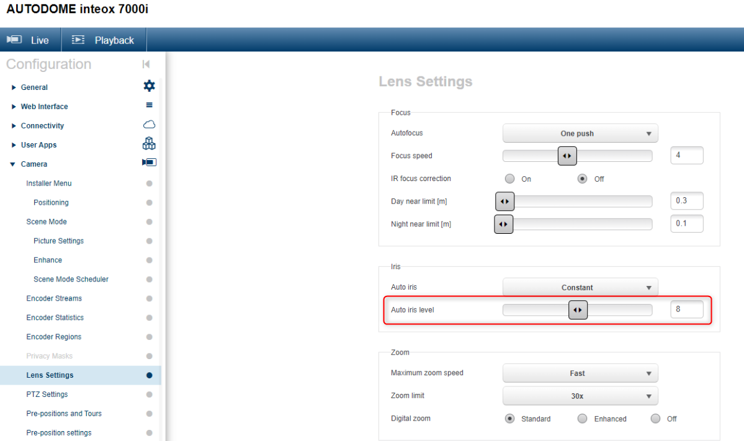This screenshot has height=441, width=744.
Task: Expand the User Apps section arrow
Action: coord(13,145)
